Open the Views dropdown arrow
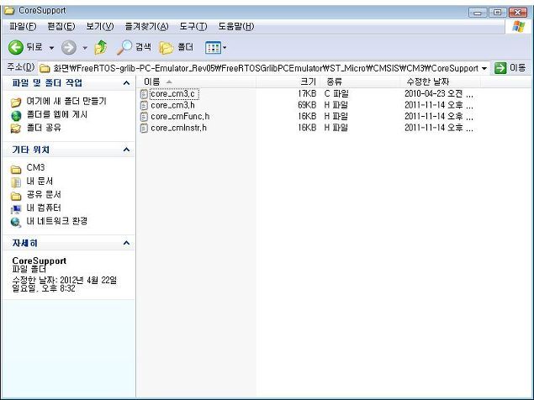The image size is (534, 400). point(225,48)
